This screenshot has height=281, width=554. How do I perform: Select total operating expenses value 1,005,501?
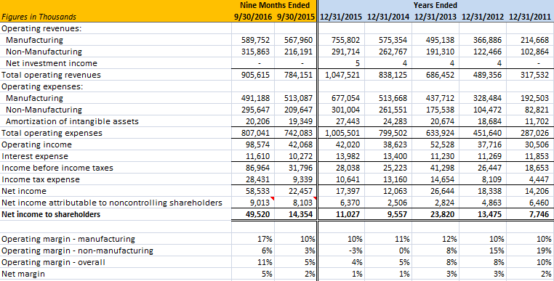342,133
